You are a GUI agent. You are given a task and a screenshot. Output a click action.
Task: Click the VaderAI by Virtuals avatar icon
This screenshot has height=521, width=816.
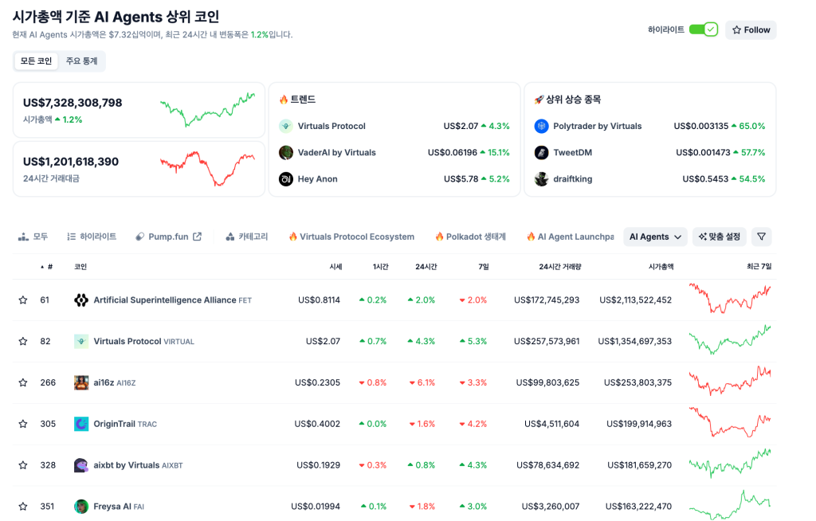pos(286,152)
